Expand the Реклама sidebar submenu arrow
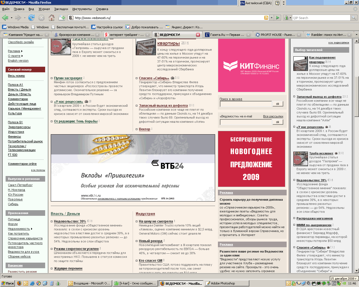Image resolution: width=359 pixels, height=287 pixels. coord(22,51)
